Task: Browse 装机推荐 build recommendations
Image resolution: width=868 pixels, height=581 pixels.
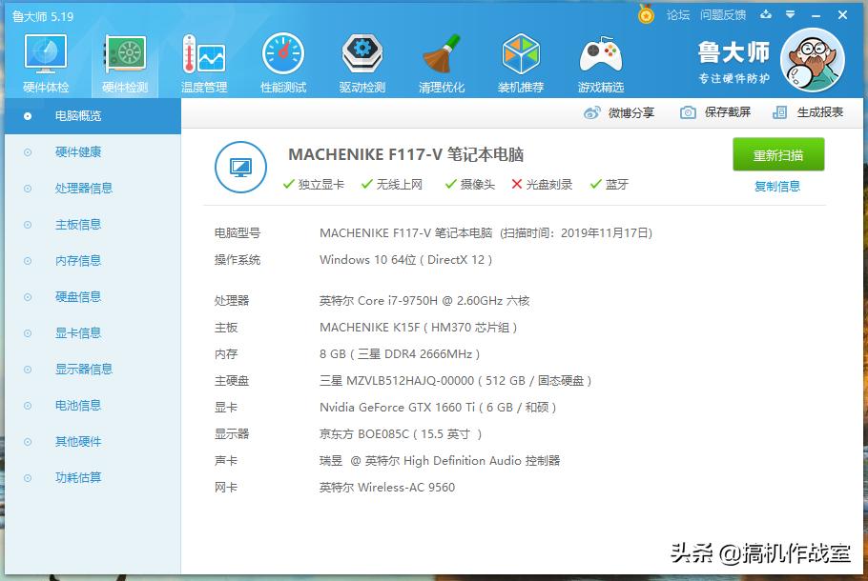Action: point(521,59)
